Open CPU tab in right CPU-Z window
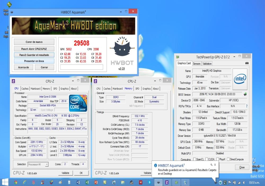The height and width of the screenshot is (186, 265). point(98,88)
